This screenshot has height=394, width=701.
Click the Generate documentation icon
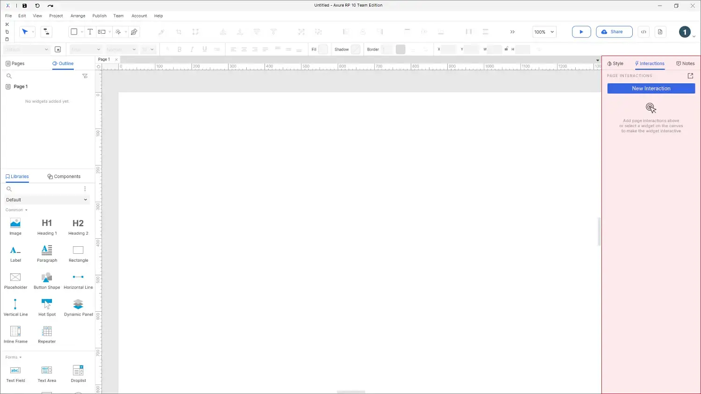(x=660, y=32)
